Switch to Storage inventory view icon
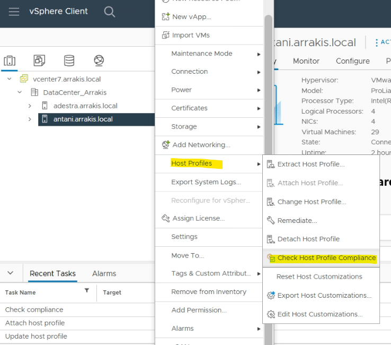This screenshot has width=391, height=345. [69, 61]
